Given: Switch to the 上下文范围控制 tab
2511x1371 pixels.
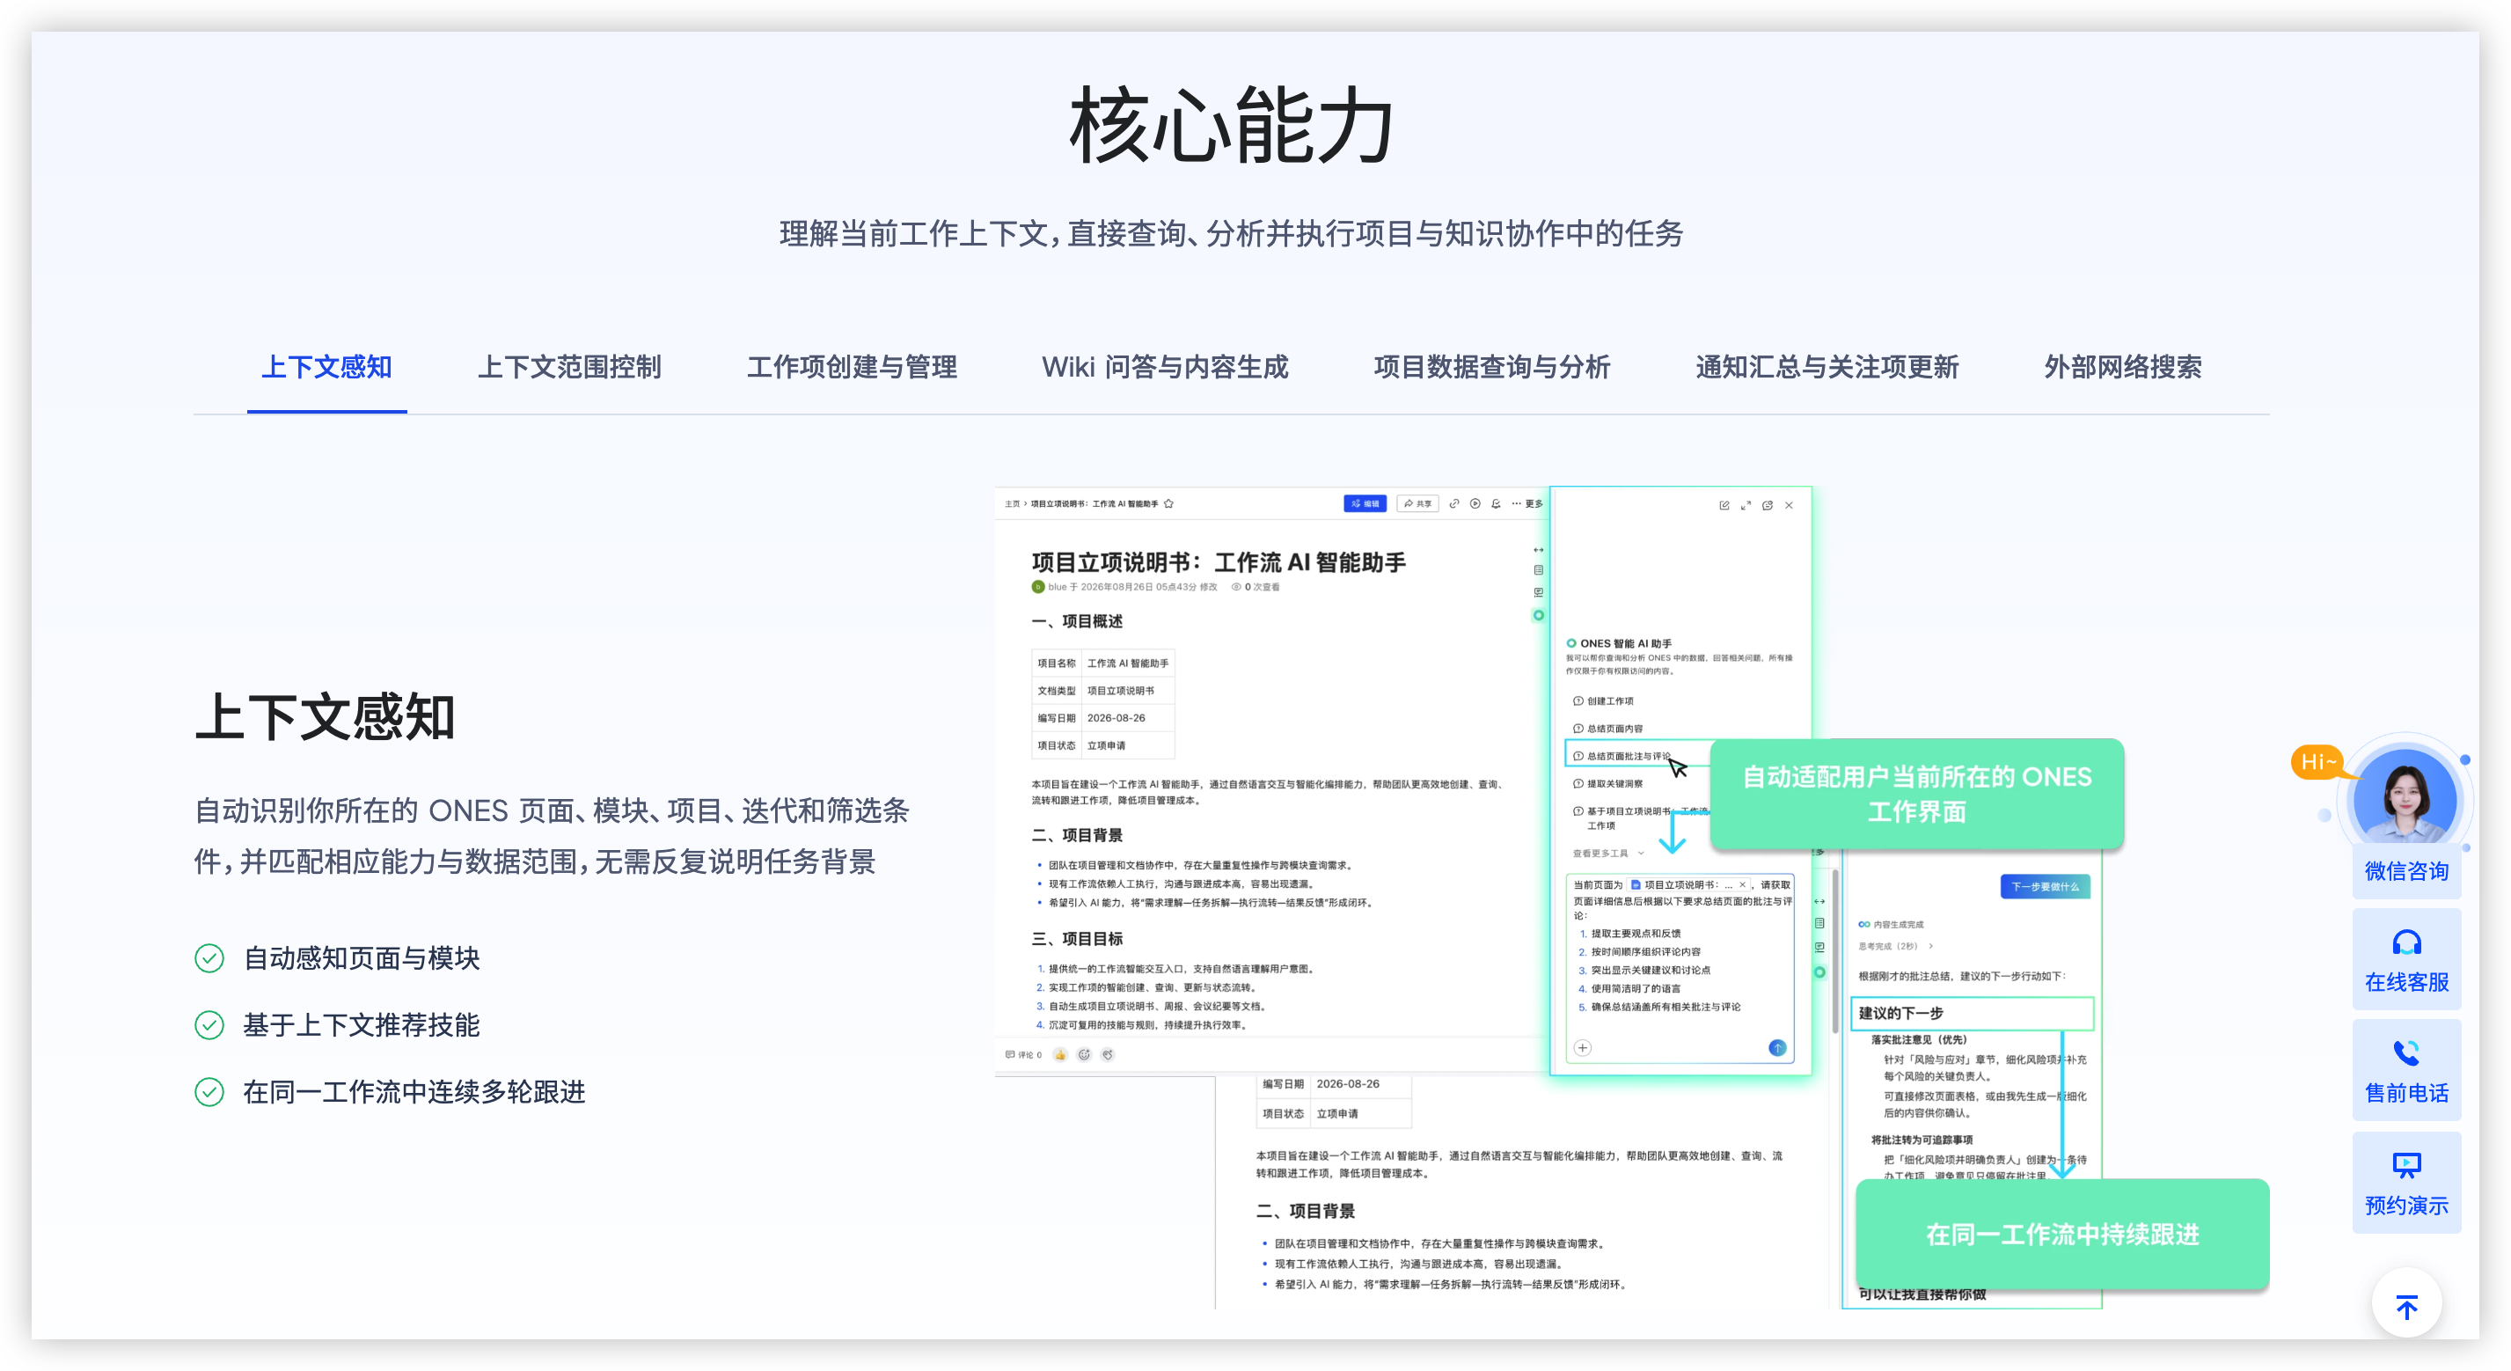Looking at the screenshot, I should [x=569, y=368].
